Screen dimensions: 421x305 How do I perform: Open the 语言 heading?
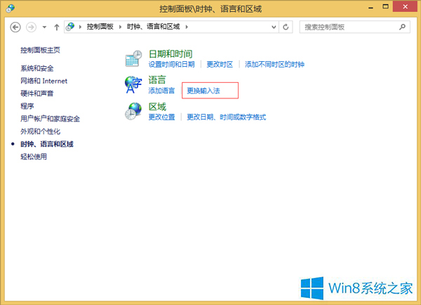tap(157, 80)
